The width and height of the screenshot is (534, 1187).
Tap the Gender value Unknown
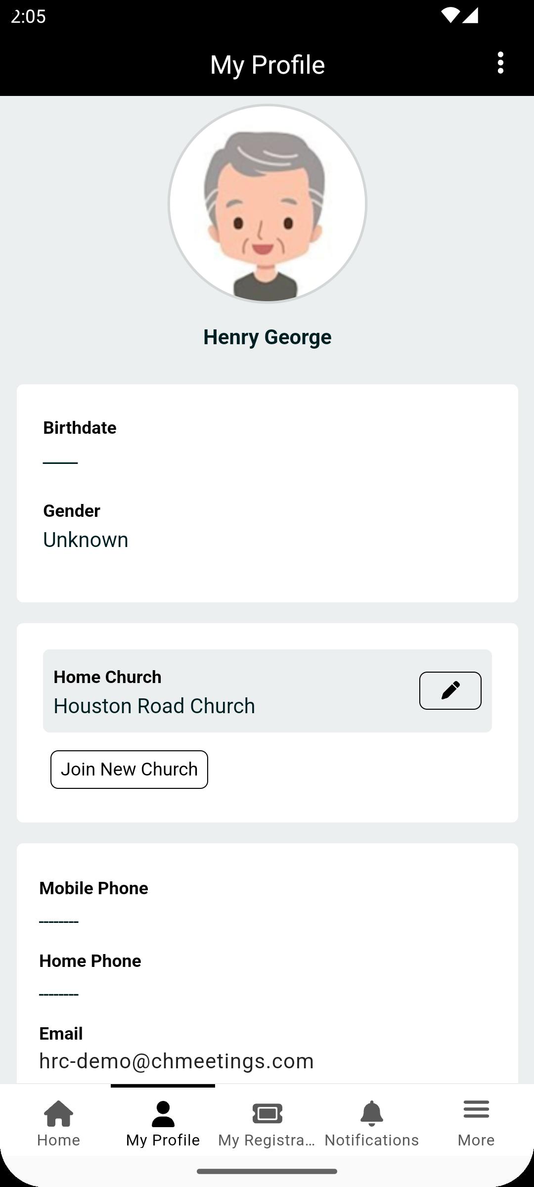point(86,540)
